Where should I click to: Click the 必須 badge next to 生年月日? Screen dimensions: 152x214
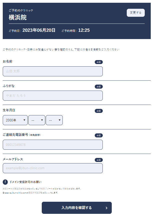pos(99,111)
